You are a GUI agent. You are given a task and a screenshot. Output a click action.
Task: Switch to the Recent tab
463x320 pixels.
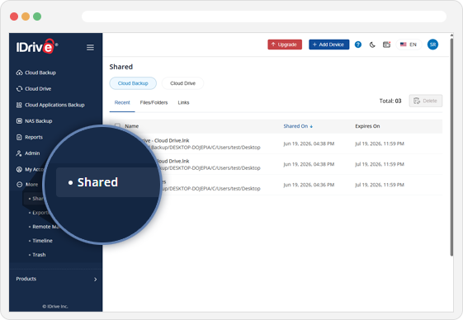pyautogui.click(x=122, y=103)
